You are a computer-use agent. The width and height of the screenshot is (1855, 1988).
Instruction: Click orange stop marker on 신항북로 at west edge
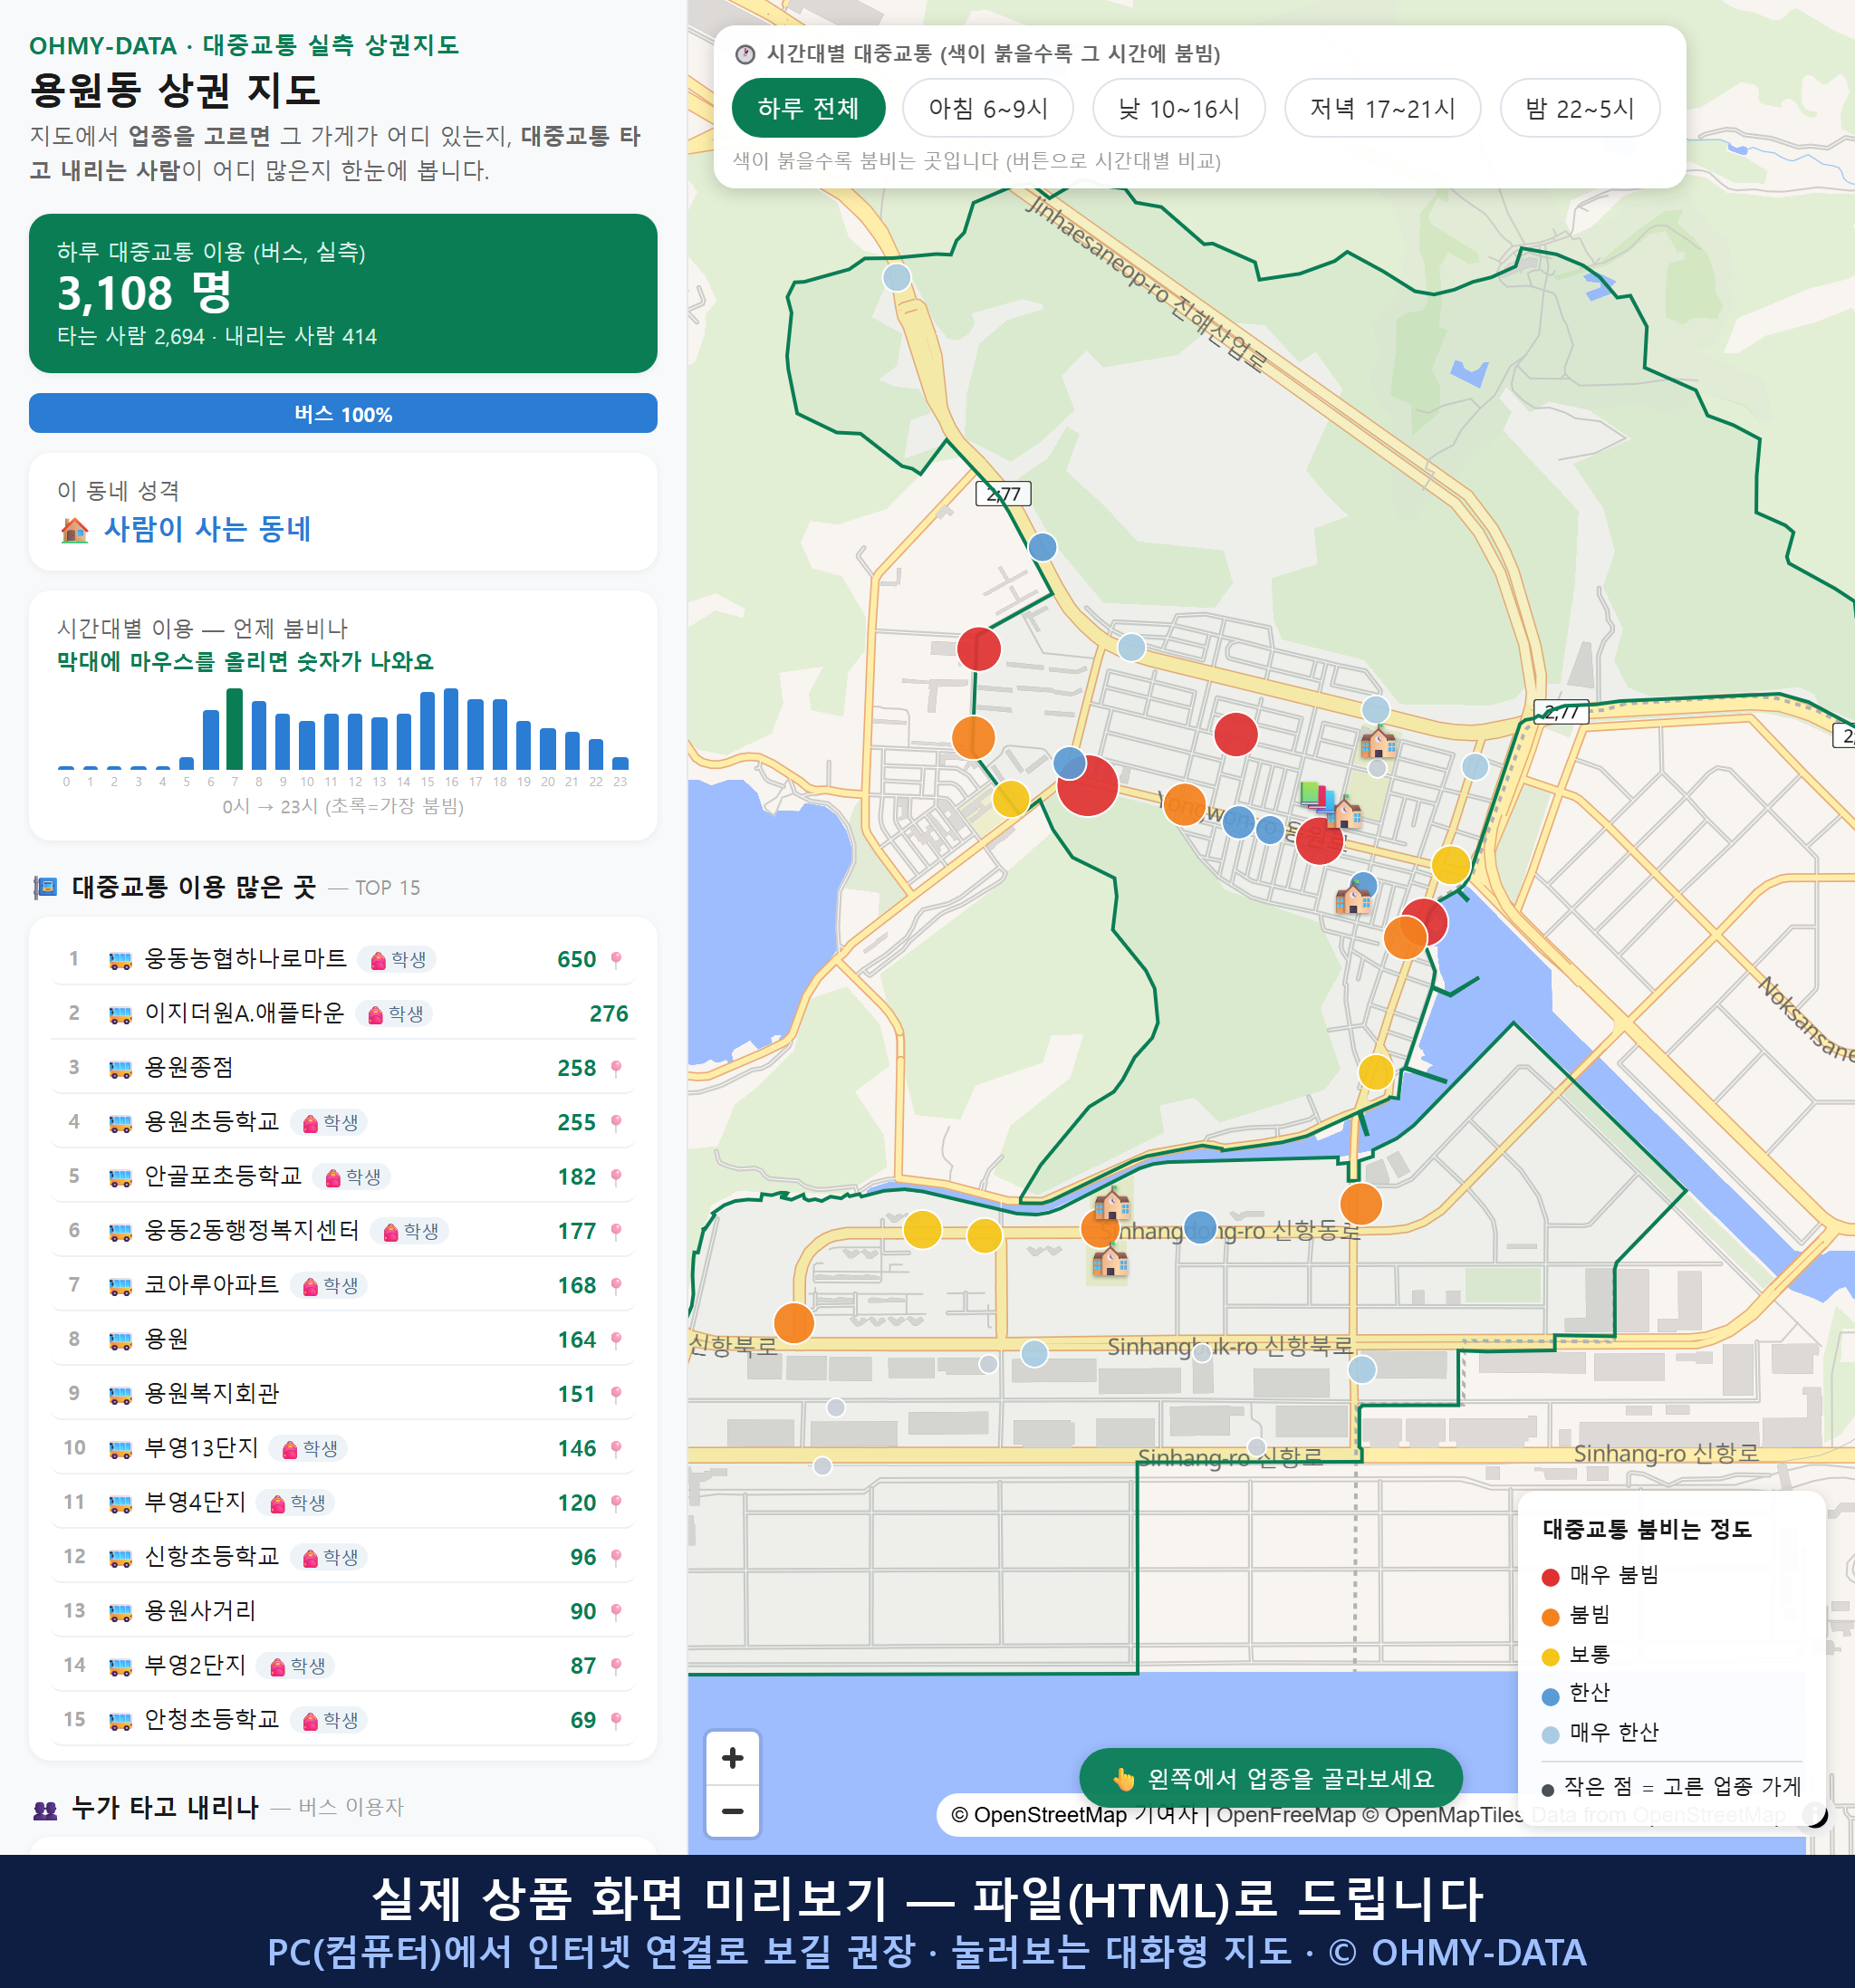point(794,1323)
